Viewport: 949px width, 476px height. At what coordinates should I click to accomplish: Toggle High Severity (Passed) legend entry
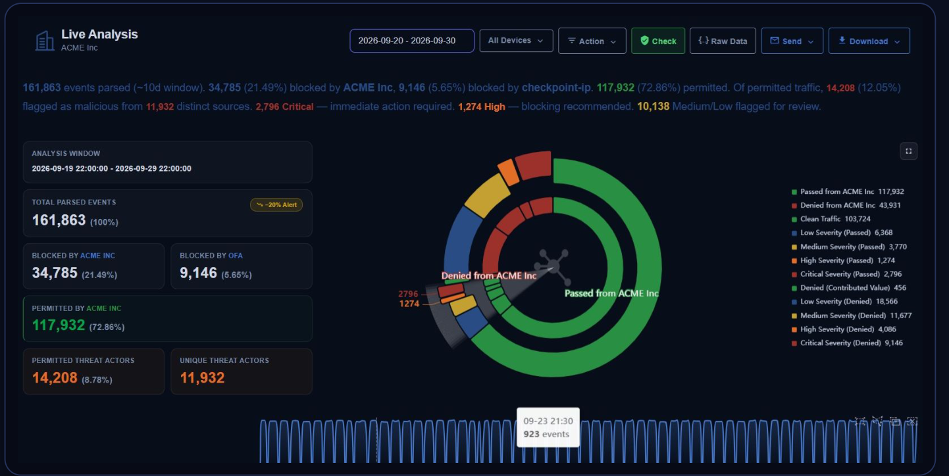tap(844, 260)
